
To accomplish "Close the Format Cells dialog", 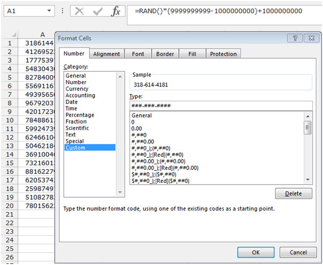I will [308, 38].
